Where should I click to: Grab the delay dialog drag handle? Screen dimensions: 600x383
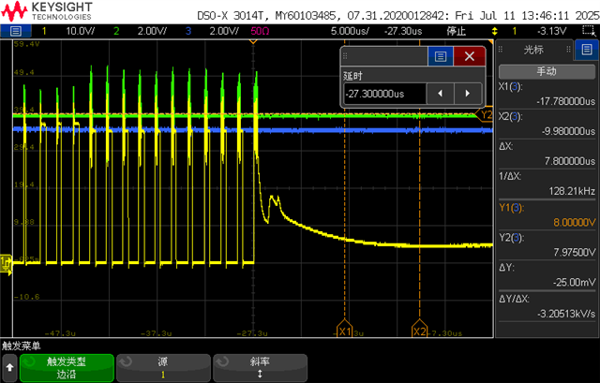coord(345,56)
